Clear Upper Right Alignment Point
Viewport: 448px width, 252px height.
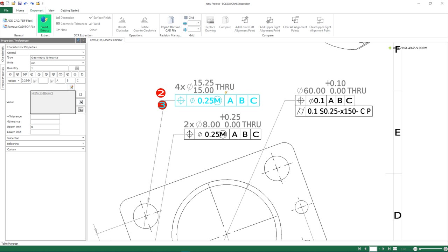[320, 24]
